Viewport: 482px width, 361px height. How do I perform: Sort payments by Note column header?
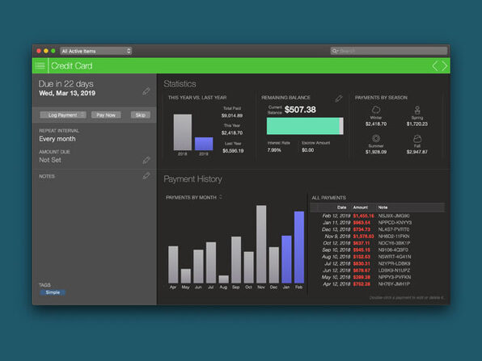click(383, 208)
